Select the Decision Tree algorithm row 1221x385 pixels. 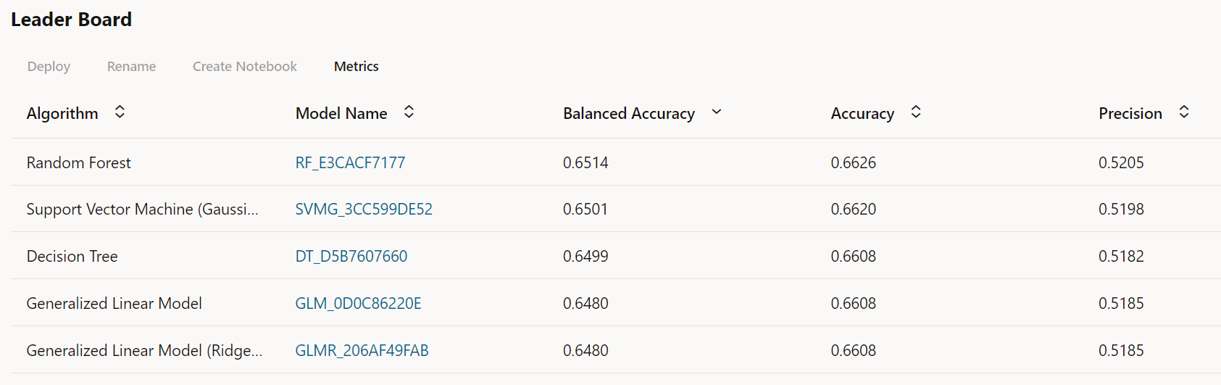[72, 257]
